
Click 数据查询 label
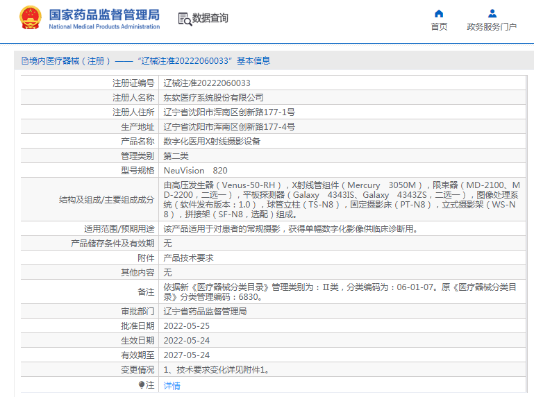[x=210, y=18]
